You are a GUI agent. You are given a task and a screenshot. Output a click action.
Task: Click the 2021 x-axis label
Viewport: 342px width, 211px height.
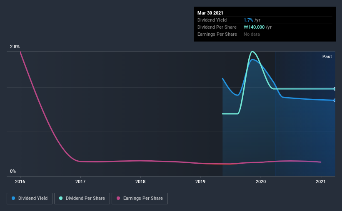[x=321, y=182]
